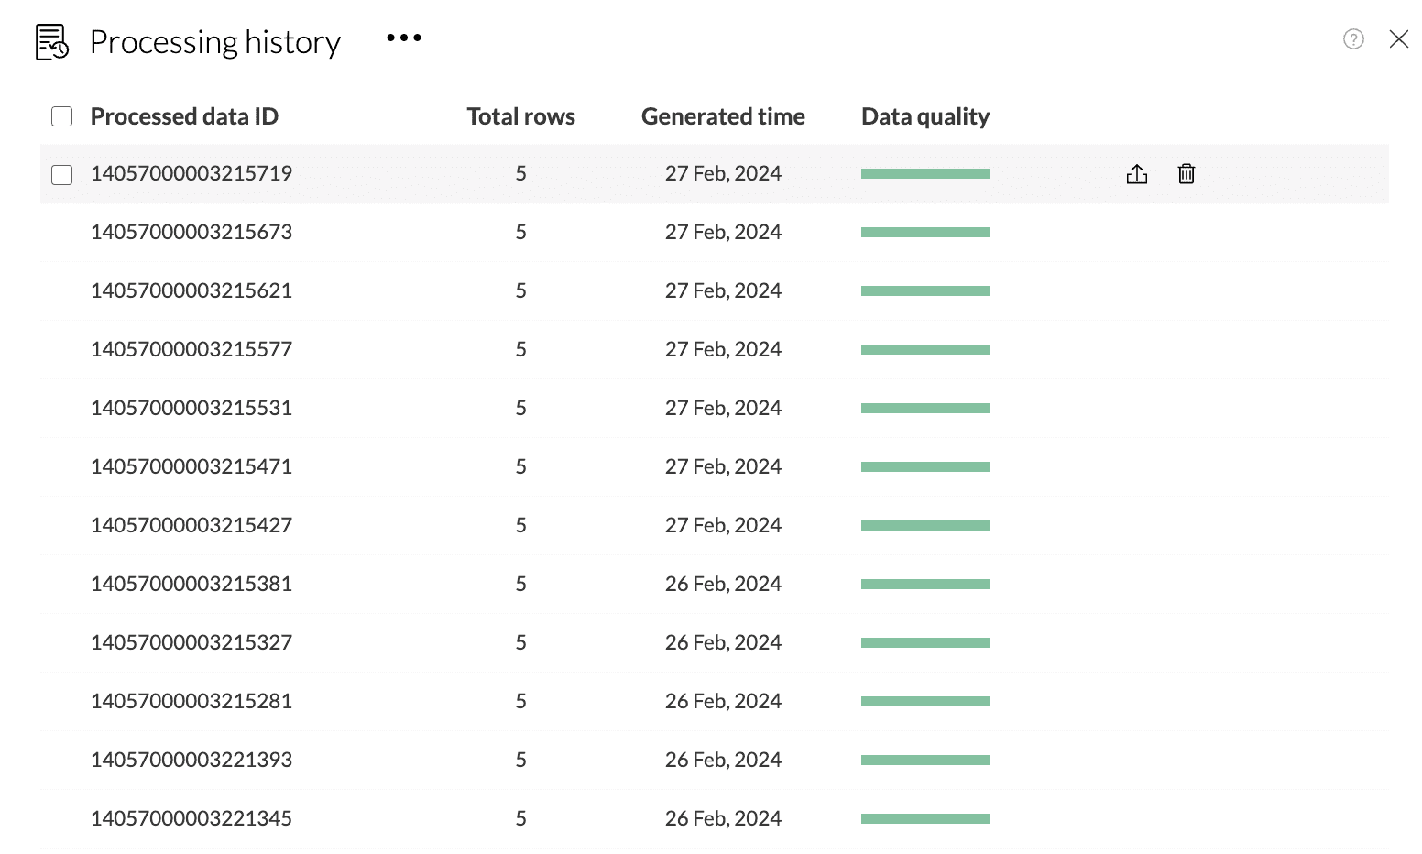1422x854 pixels.
Task: Click the export icon for first row
Action: pyautogui.click(x=1136, y=174)
